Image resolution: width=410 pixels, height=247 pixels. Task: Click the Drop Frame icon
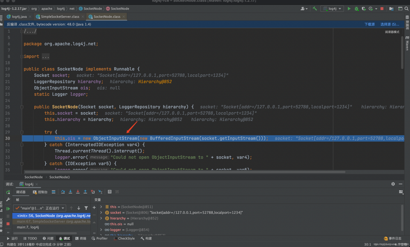click(93, 192)
